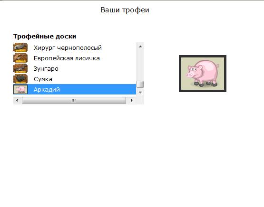This screenshot has width=264, height=207.
Task: Select the Сумка list entry
Action: (x=75, y=79)
